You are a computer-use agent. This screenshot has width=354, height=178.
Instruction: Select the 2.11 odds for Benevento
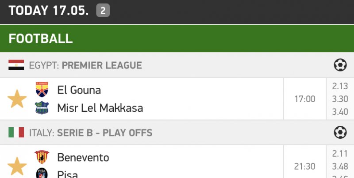[x=340, y=154]
